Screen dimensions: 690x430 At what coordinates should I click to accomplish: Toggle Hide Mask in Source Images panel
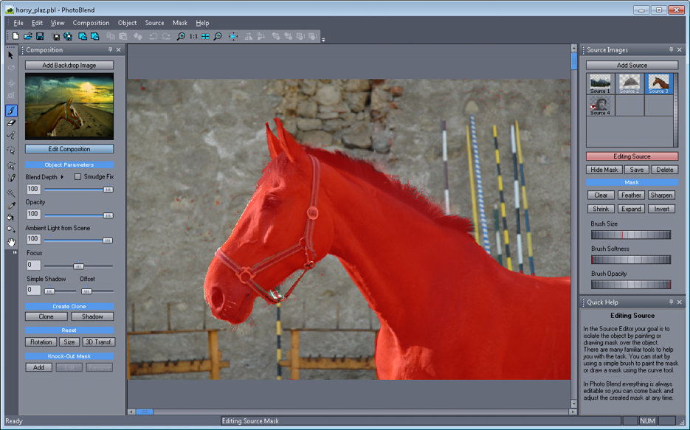[x=604, y=170]
